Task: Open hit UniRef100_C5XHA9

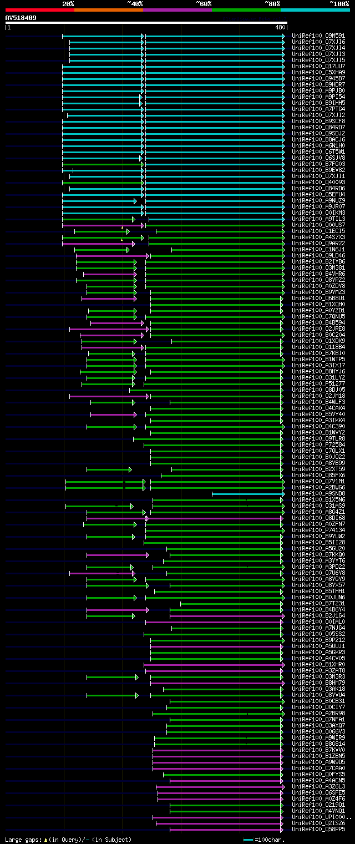Action: [x=318, y=72]
